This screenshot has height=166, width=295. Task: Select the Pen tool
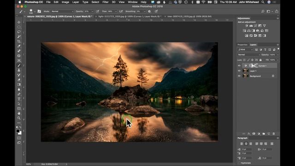[19, 94]
